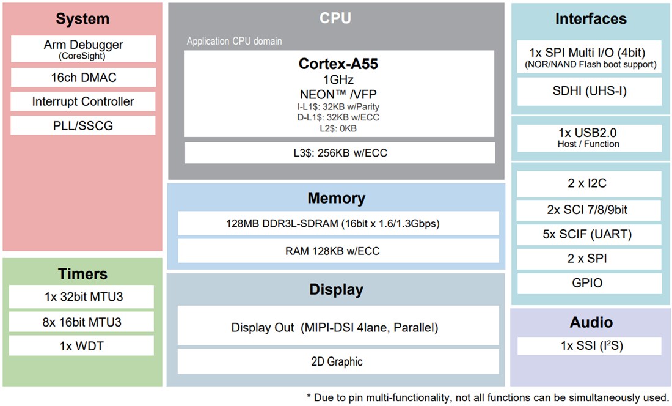Select the RAM 128KB w/ECC box
Image resolution: width=672 pixels, height=406 pixels.
337,251
